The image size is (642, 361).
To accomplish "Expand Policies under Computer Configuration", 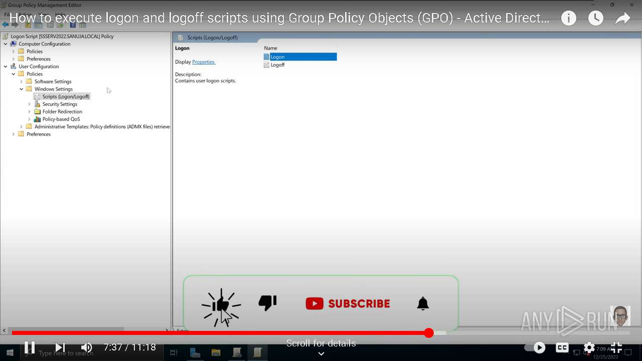I will 14,51.
